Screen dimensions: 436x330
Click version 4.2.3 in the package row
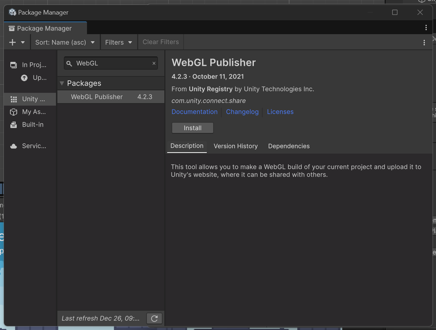(145, 97)
